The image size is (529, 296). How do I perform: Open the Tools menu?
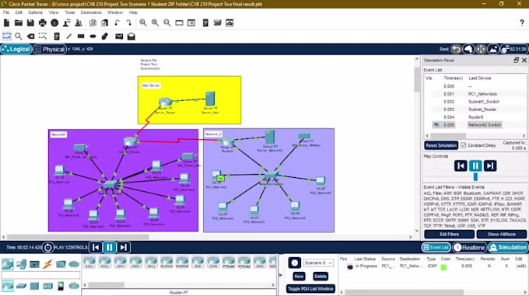pyautogui.click(x=69, y=12)
